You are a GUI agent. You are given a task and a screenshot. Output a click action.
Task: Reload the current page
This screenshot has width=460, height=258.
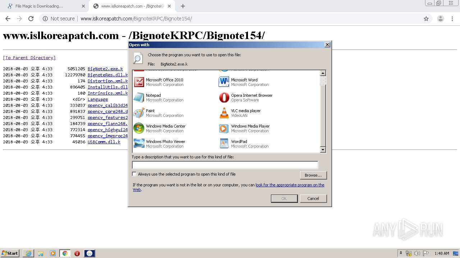[x=31, y=19]
